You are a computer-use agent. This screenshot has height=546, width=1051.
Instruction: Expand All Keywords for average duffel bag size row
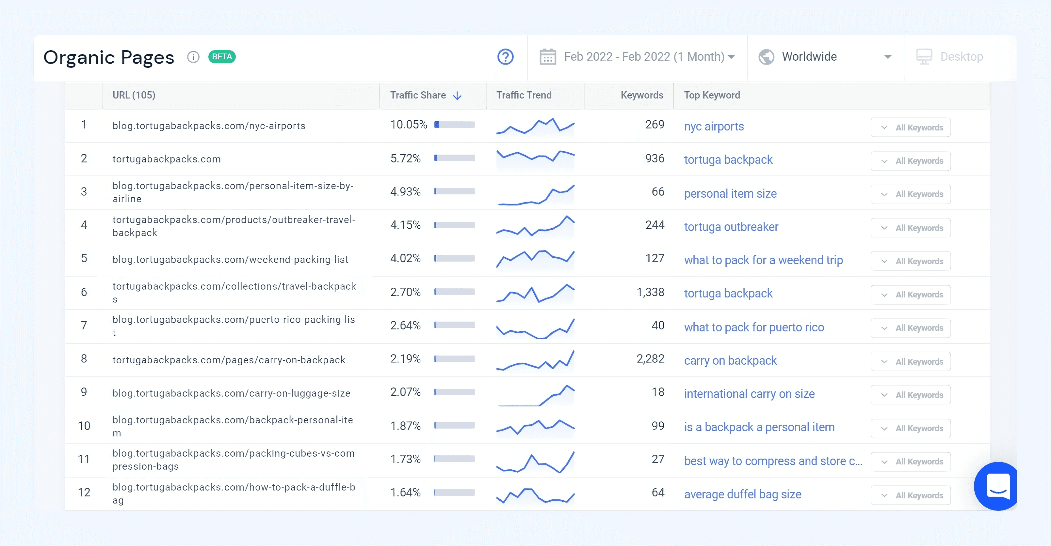coord(910,495)
